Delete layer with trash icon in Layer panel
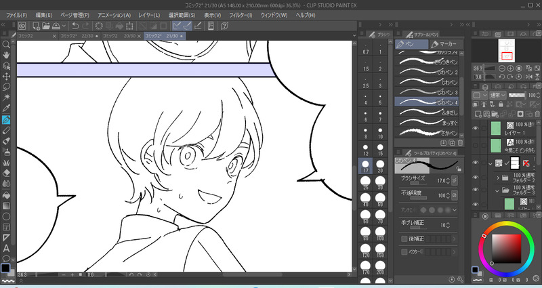542x288 pixels. coord(537,114)
